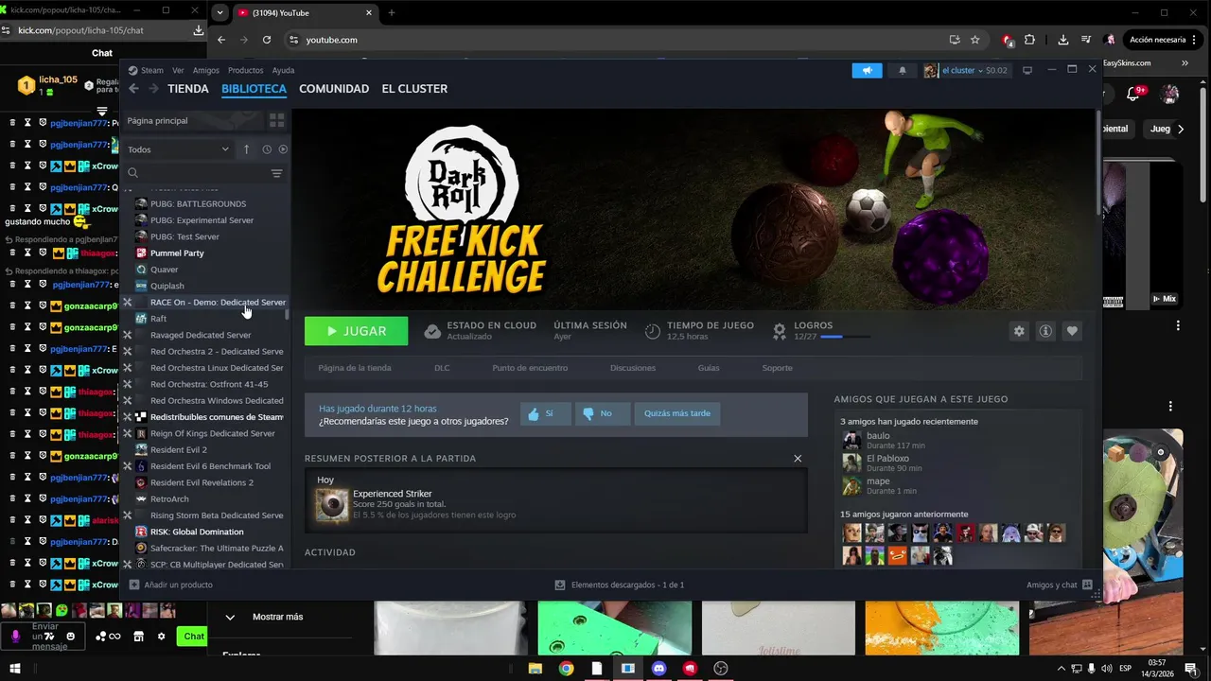
Task: Filter library by ready to play
Action: pos(283,149)
